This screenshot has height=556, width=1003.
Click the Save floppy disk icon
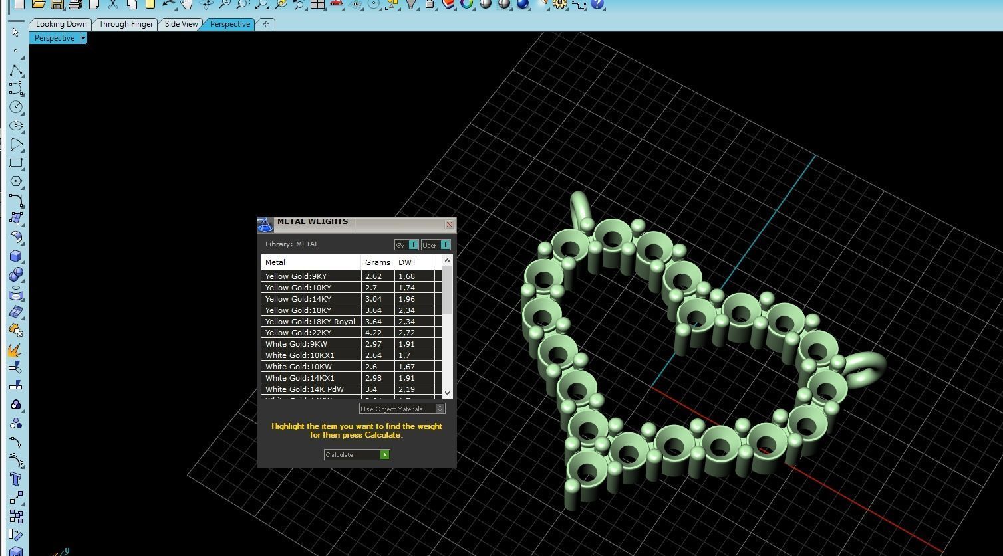[57, 4]
